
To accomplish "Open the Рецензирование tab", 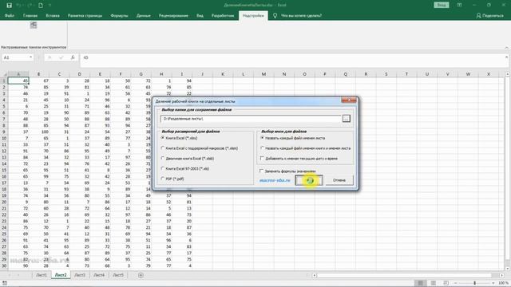I will tap(173, 15).
